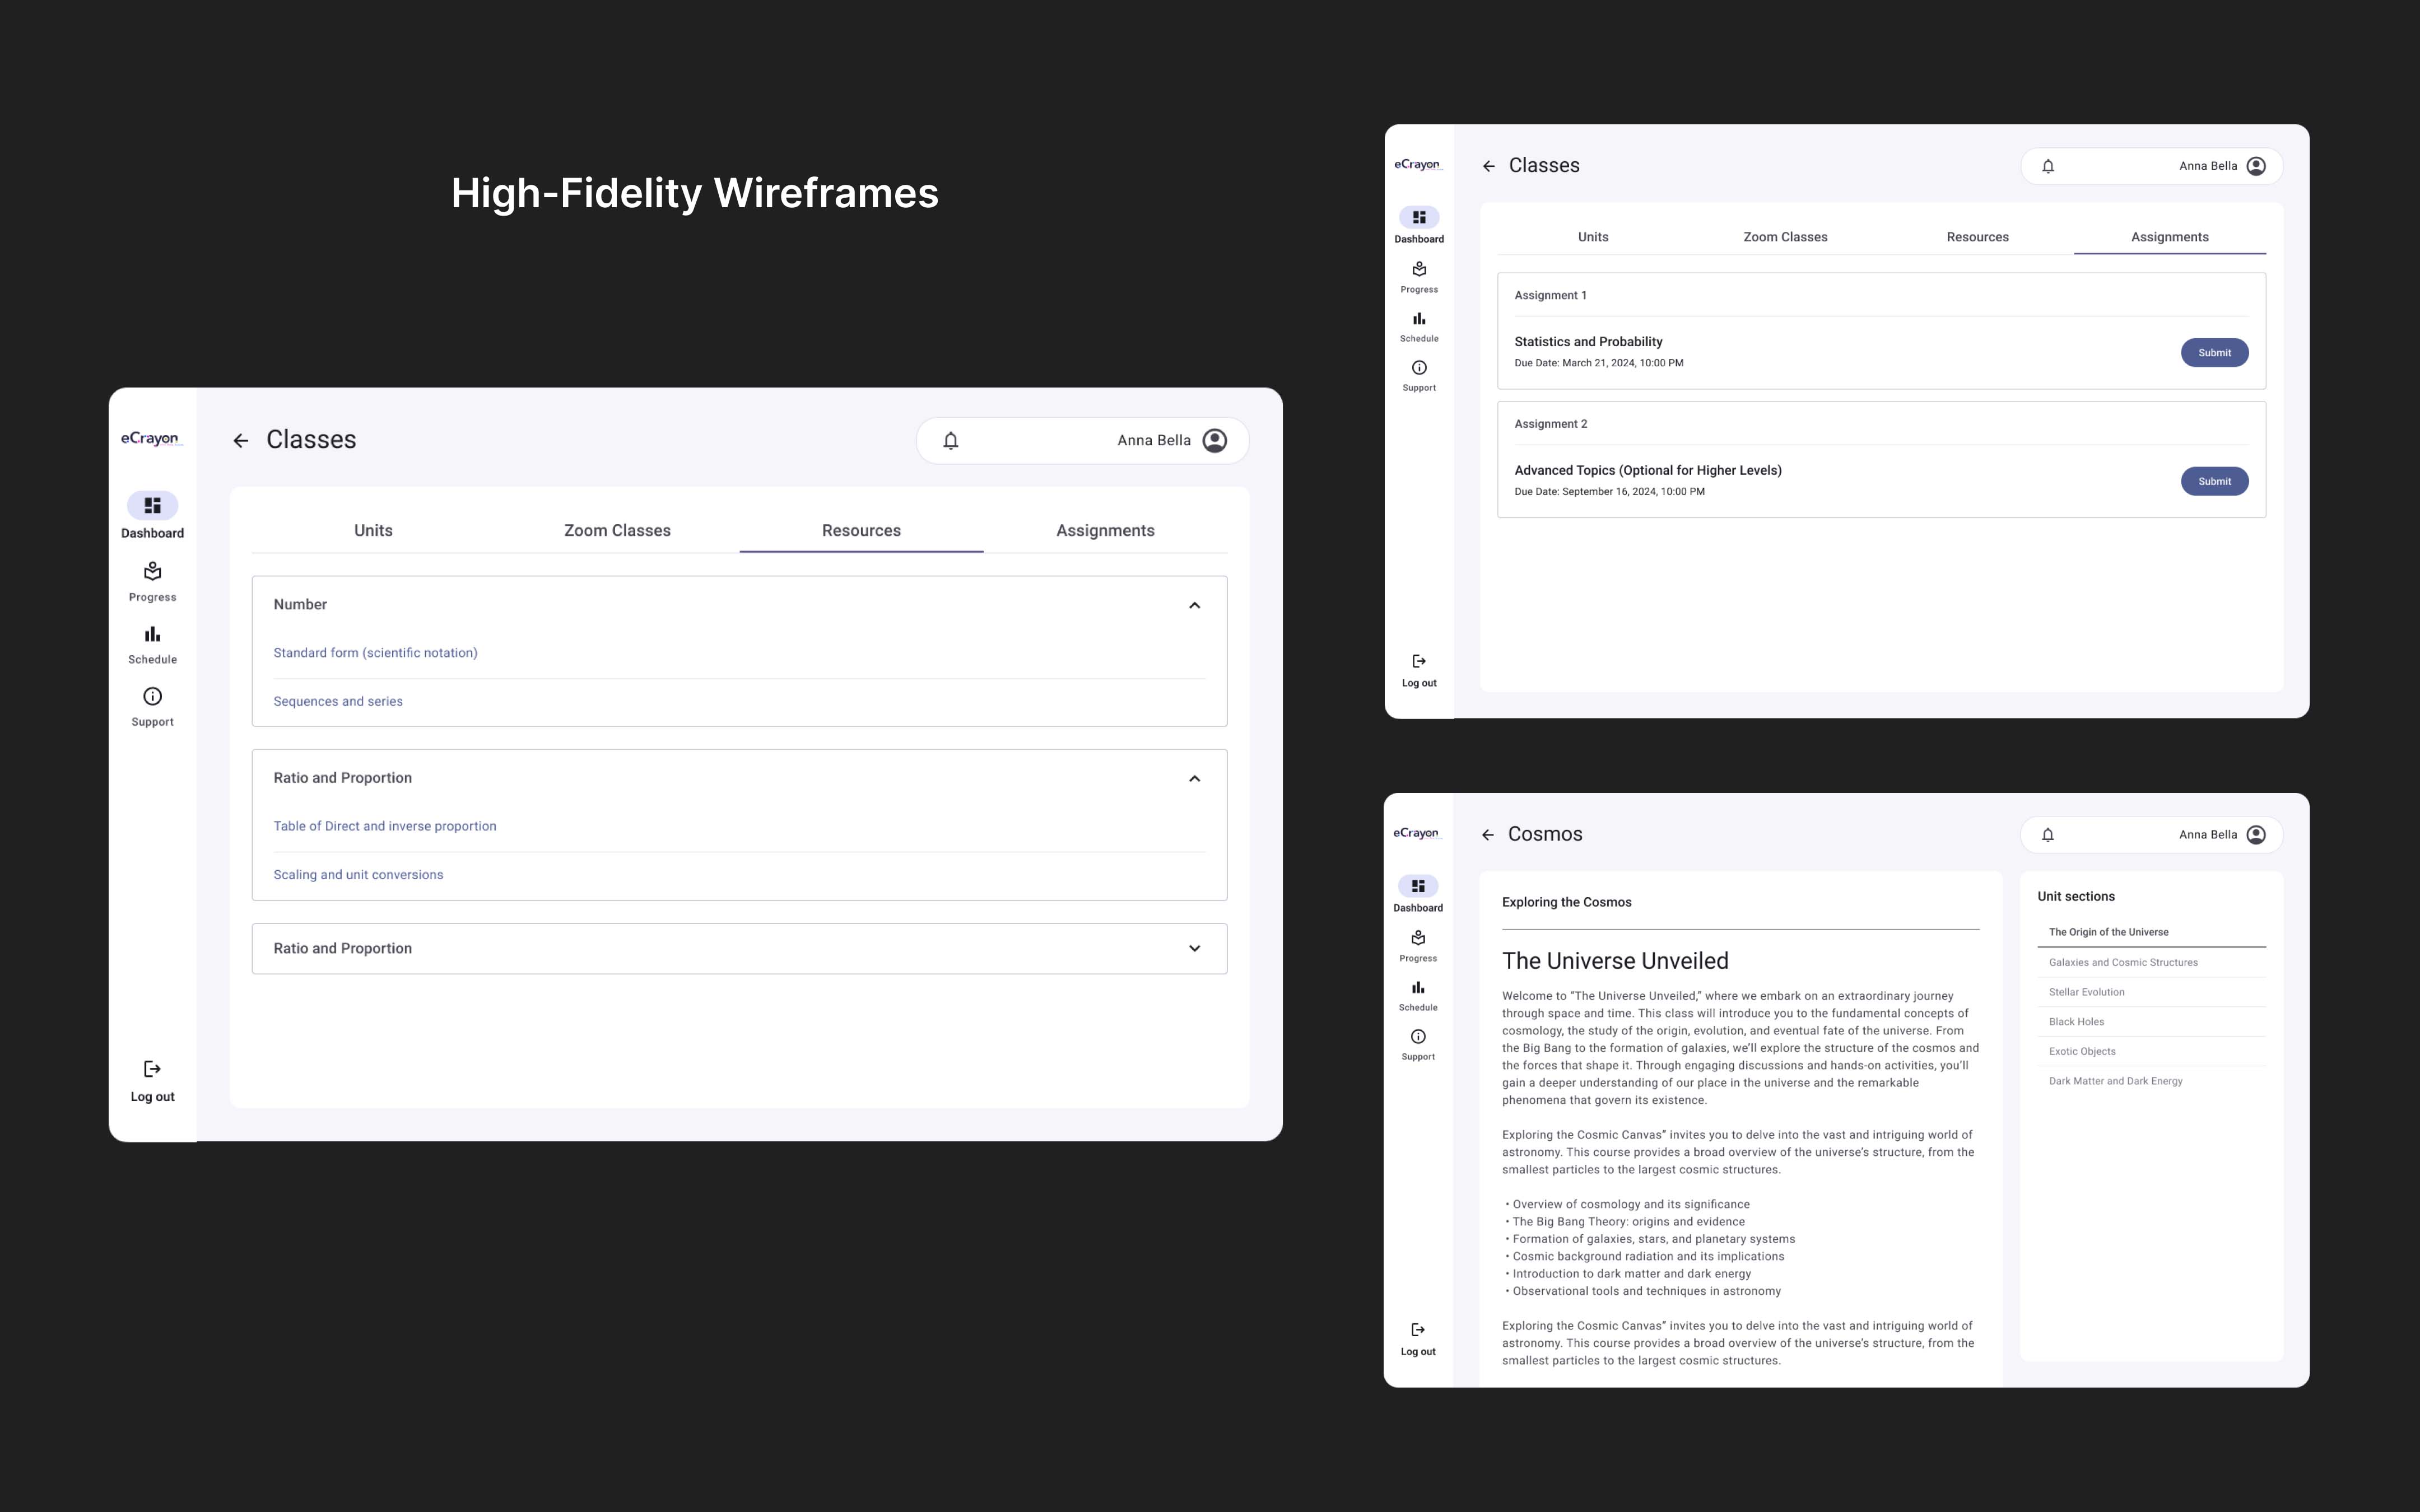Click back arrow beside Classes in Resources screen
Viewport: 2420px width, 1512px height.
241,441
